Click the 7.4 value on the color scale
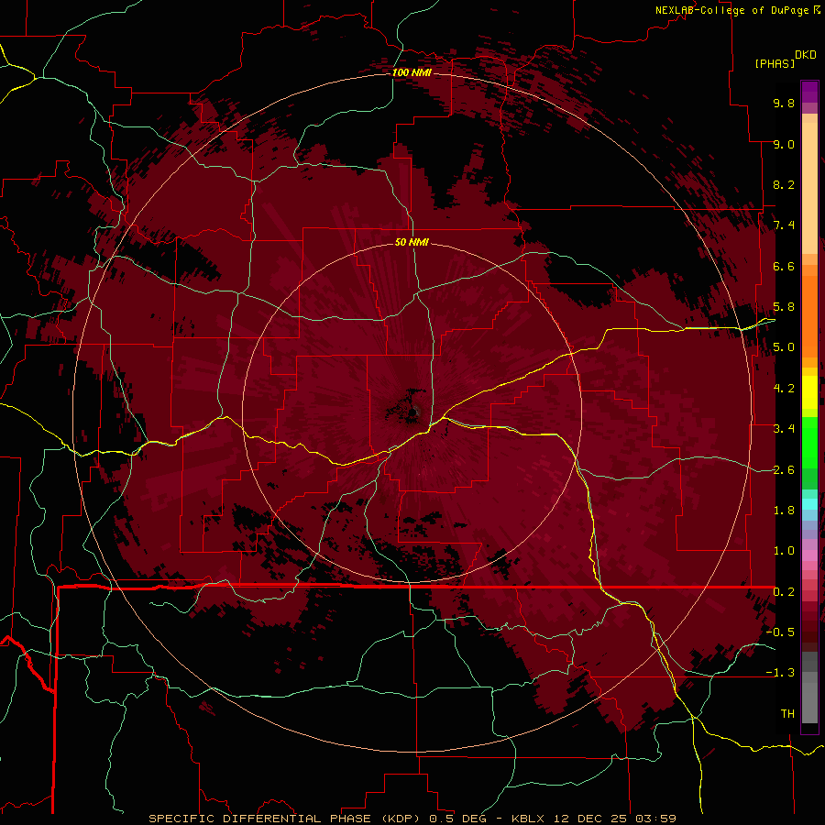Image resolution: width=825 pixels, height=825 pixels. click(784, 225)
